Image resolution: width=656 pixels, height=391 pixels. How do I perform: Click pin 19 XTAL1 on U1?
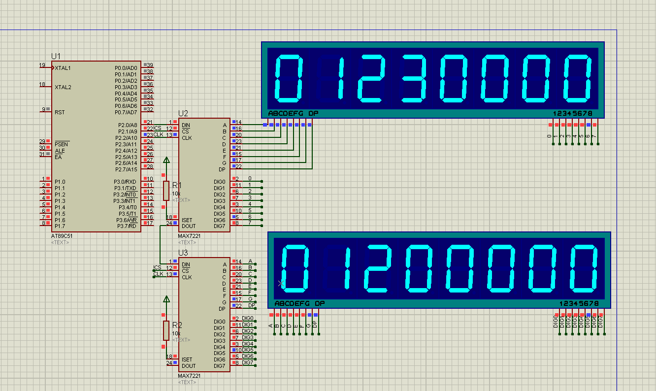45,67
